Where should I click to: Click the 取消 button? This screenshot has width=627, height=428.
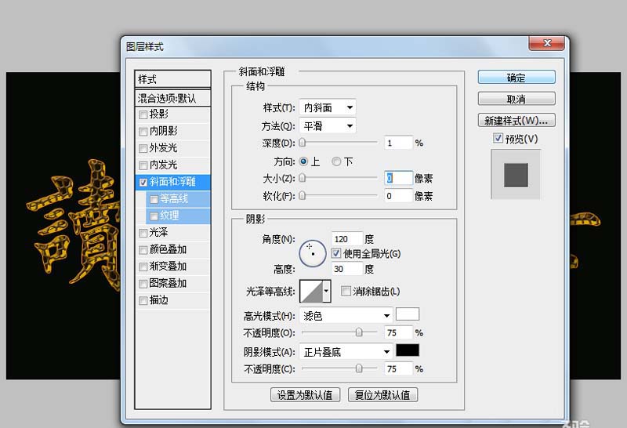pos(516,99)
